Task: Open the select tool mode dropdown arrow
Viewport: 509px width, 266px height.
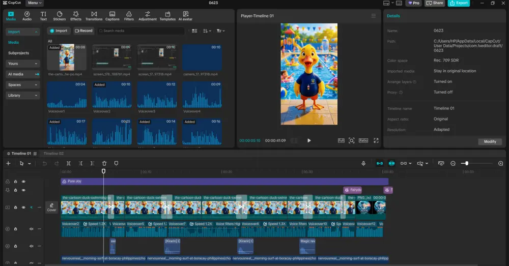Action: (x=29, y=163)
